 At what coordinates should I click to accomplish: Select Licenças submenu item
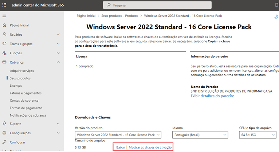tap(16, 86)
